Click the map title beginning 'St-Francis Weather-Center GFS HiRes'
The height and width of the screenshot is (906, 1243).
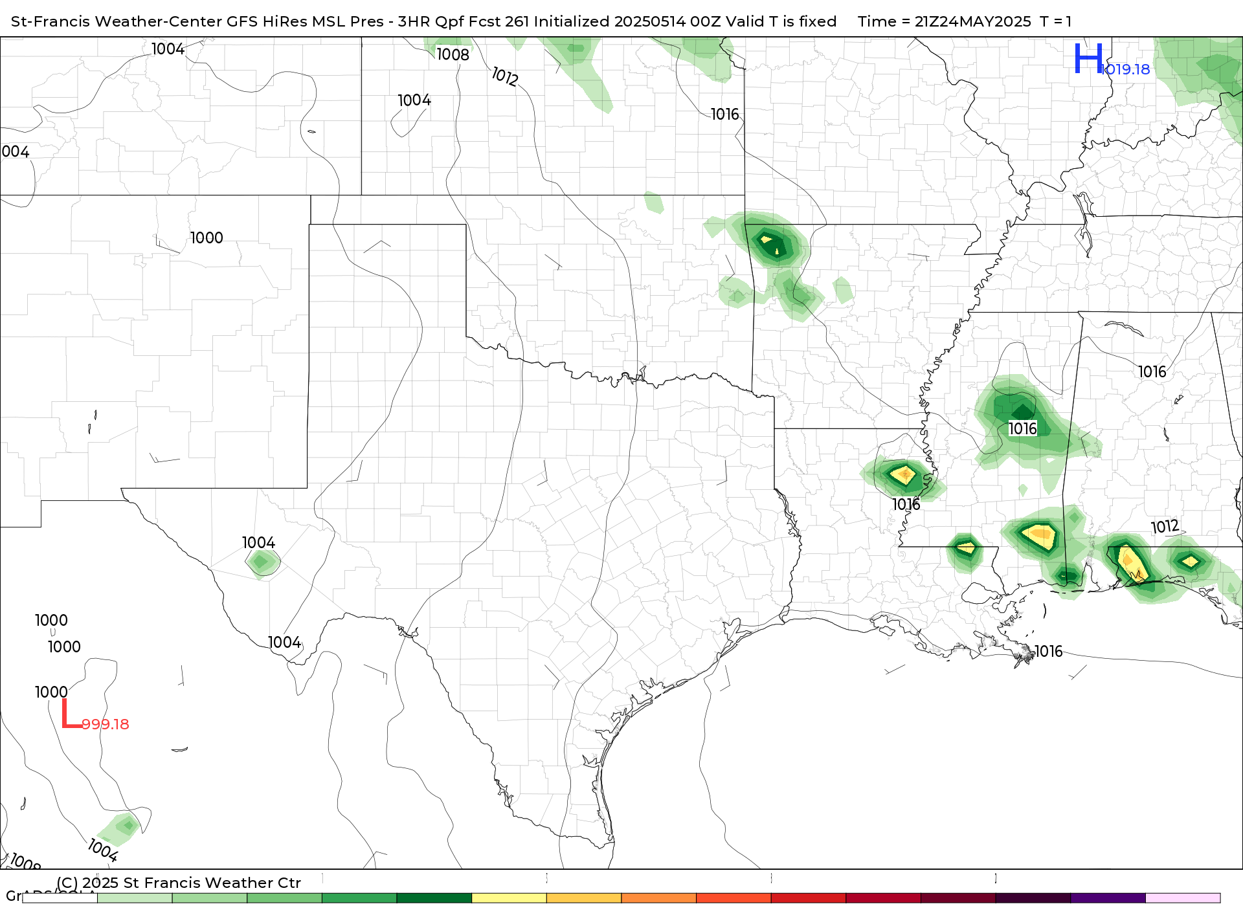click(x=423, y=21)
